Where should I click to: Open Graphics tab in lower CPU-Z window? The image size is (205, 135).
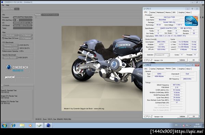(x=182, y=69)
